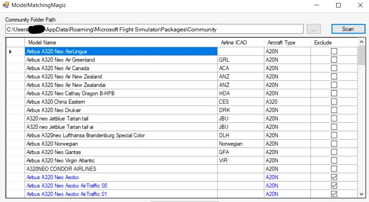This screenshot has height=202, width=369.
Task: Select Airbus A320 China Eastern model name
Action: click(x=121, y=102)
